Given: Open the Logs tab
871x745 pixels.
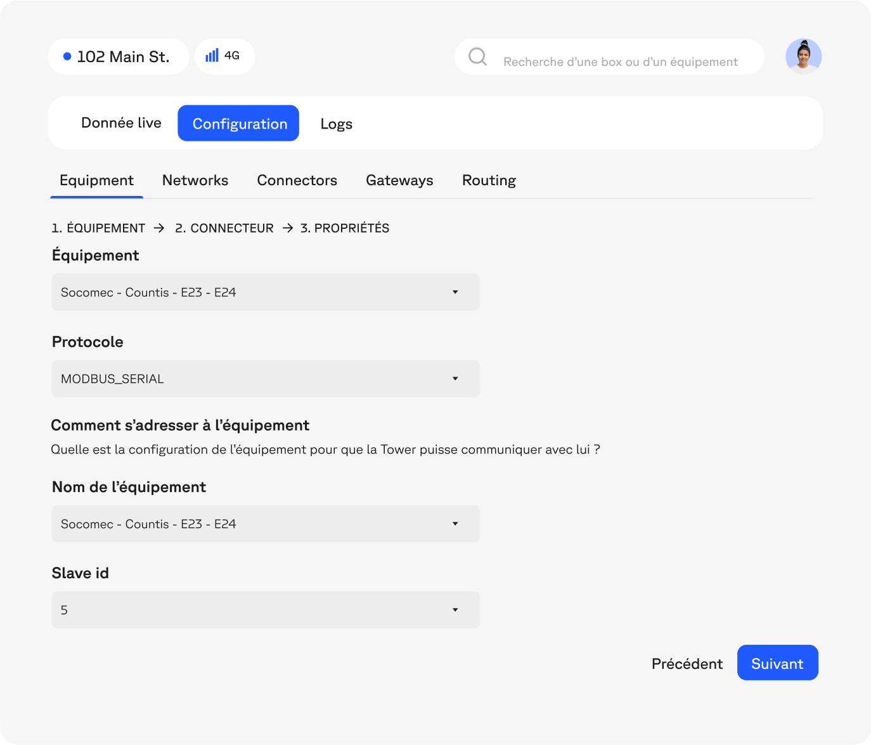Looking at the screenshot, I should coord(336,124).
